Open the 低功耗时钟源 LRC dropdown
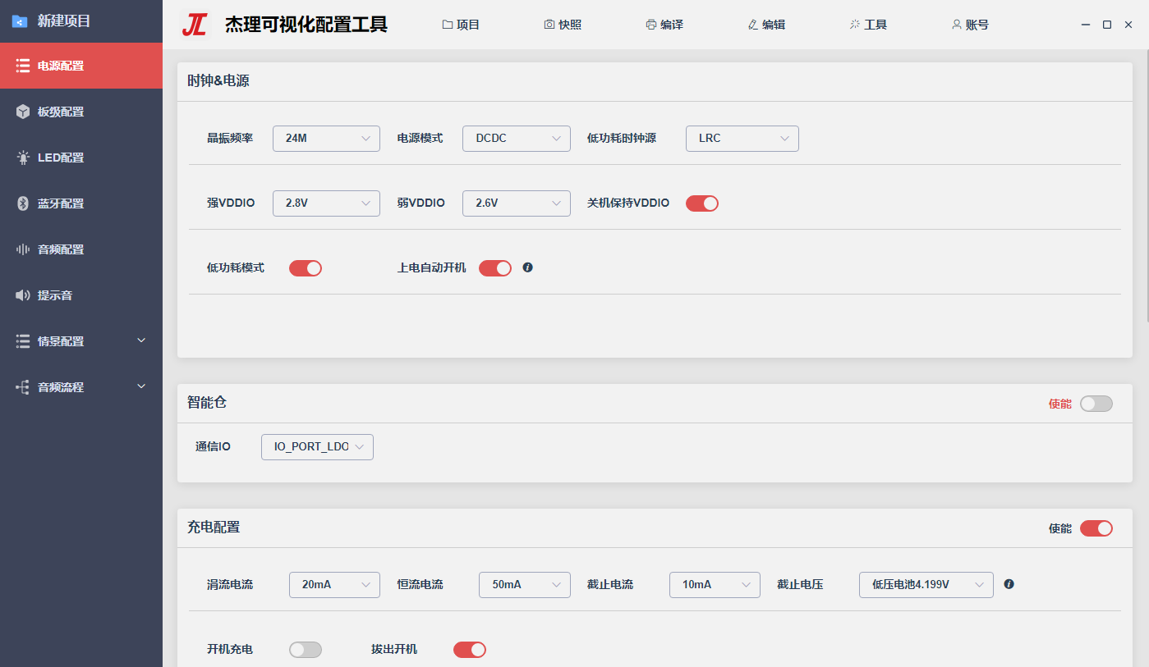The height and width of the screenshot is (667, 1149). point(742,139)
